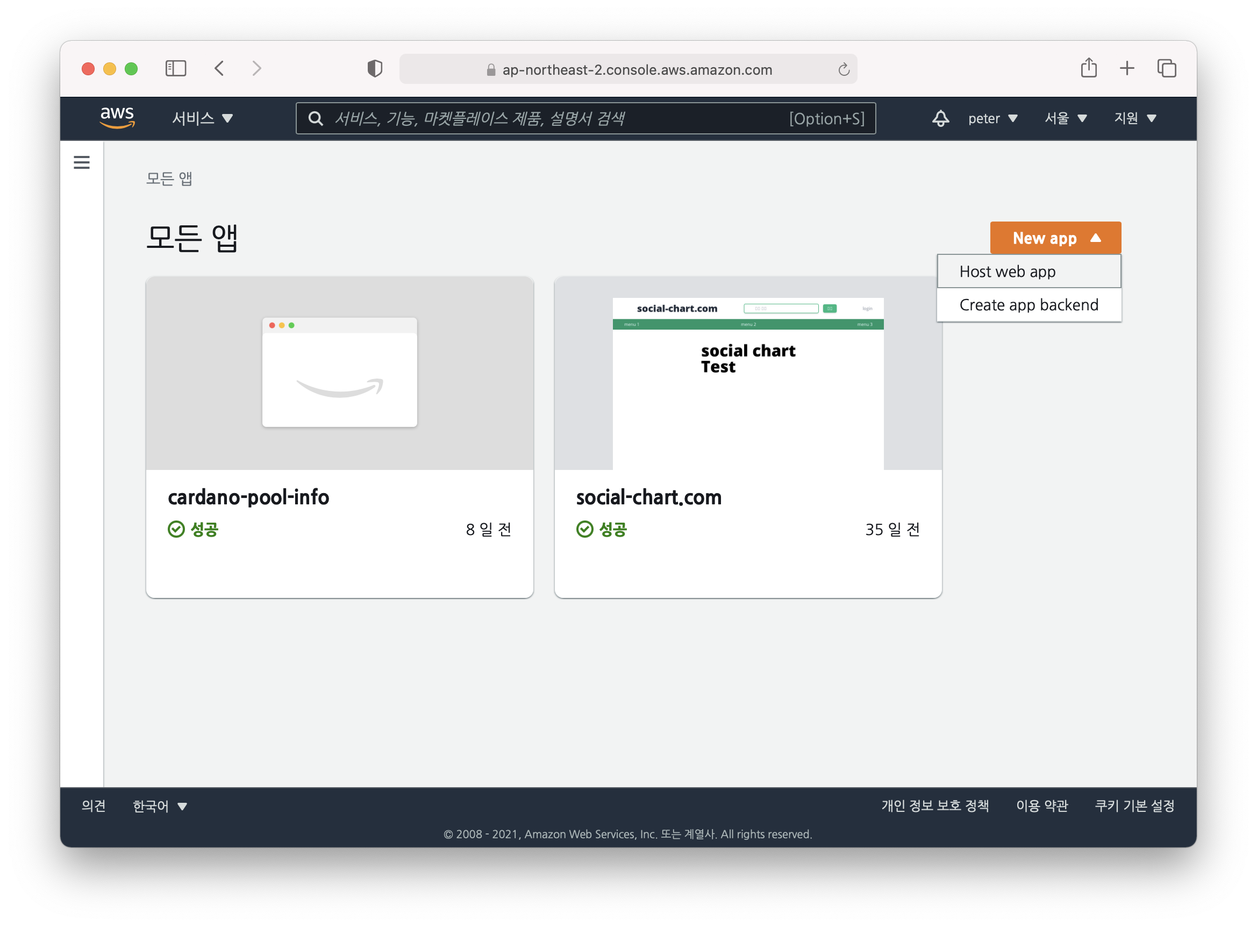Expand the 서비스 services dropdown

[202, 118]
